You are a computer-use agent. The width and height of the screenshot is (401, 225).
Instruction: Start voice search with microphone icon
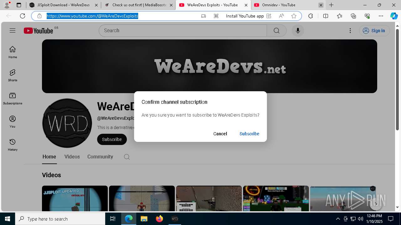tap(298, 30)
